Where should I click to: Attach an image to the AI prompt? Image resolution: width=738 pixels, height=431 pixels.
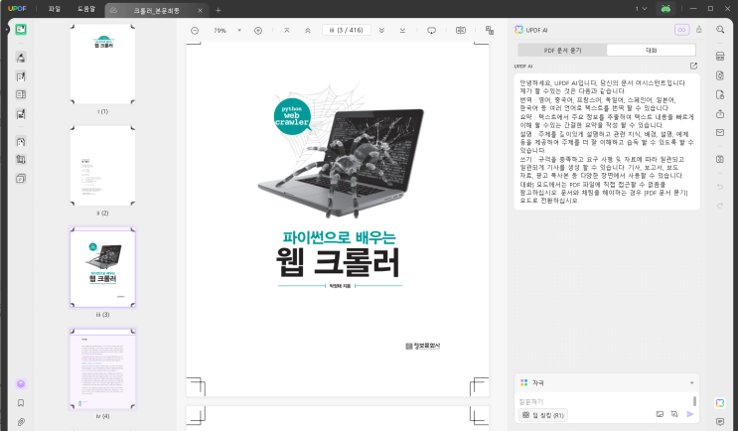click(660, 414)
